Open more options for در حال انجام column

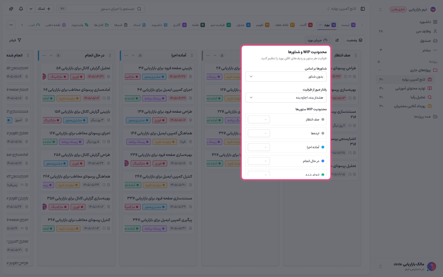(44, 55)
